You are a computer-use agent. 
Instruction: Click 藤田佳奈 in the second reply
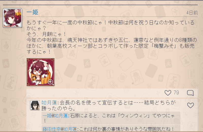click(52, 129)
